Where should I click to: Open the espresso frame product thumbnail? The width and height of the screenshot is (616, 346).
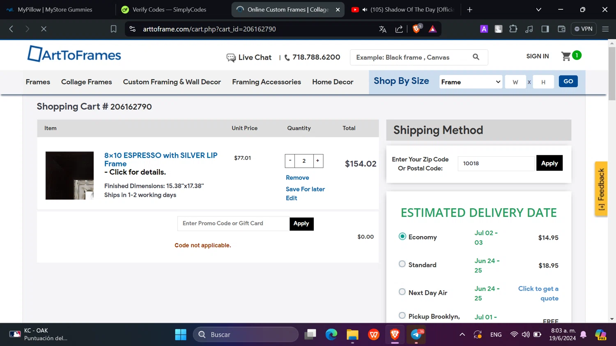coord(69,175)
